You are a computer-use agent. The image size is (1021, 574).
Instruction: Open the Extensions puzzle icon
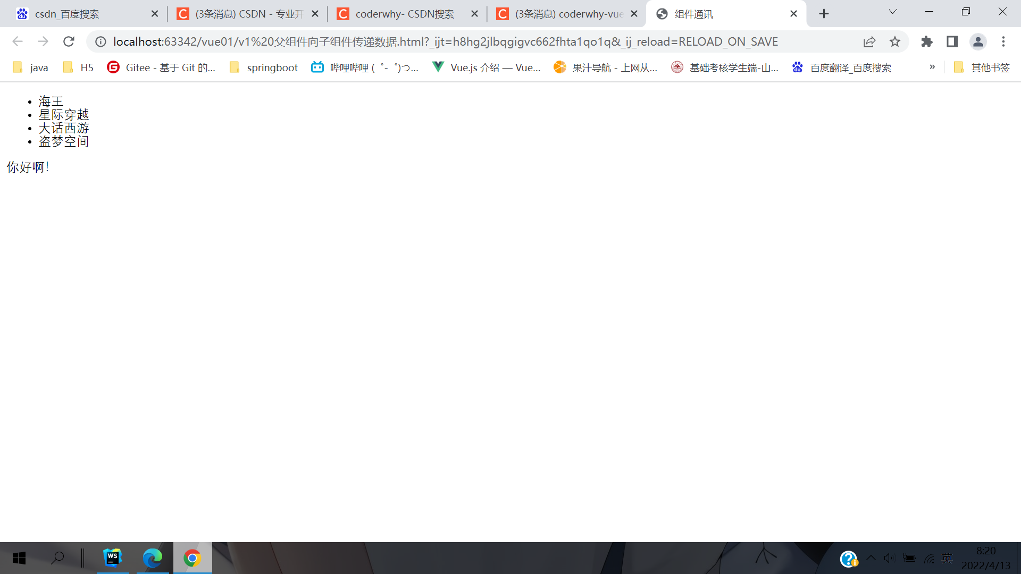tap(927, 41)
